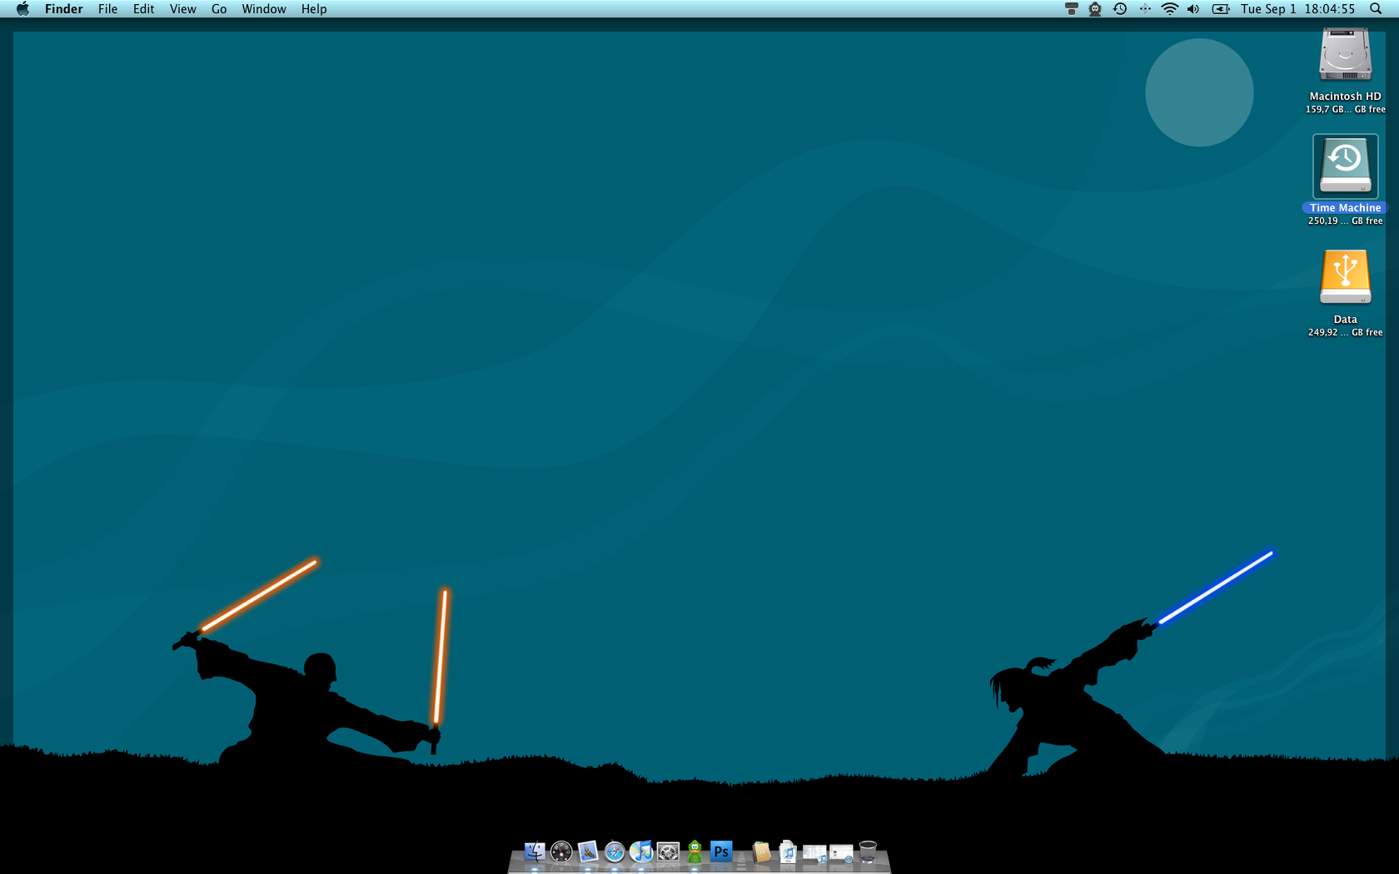The height and width of the screenshot is (874, 1399).
Task: Open the Window menu
Action: click(x=264, y=9)
